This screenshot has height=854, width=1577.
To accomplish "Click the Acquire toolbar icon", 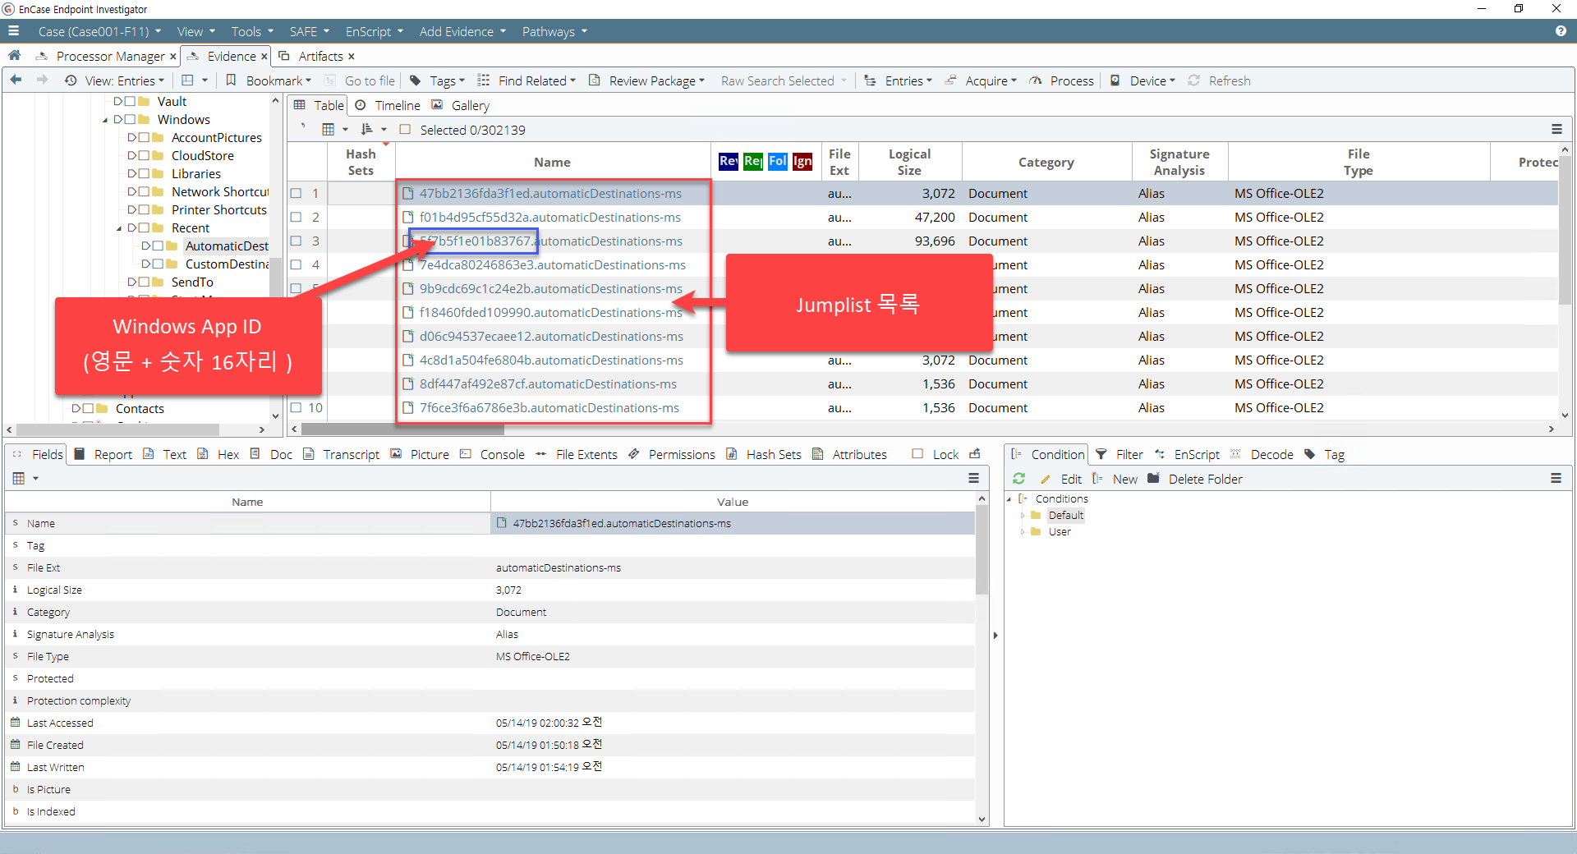I will click(x=951, y=80).
